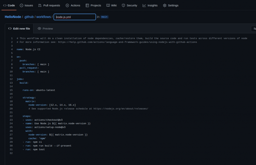This screenshot has width=256, height=165.
Task: Click the Pull requests branch icon
Action: (x=40, y=5)
